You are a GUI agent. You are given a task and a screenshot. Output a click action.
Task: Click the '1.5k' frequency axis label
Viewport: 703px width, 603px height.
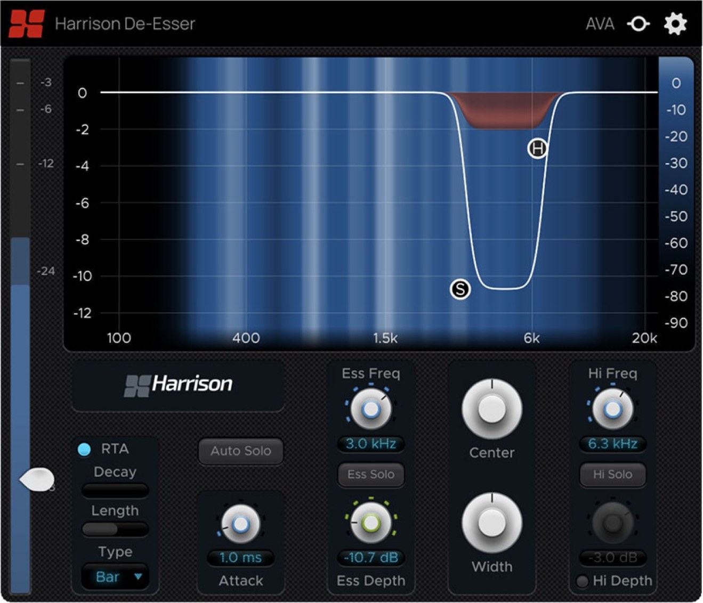(x=385, y=338)
